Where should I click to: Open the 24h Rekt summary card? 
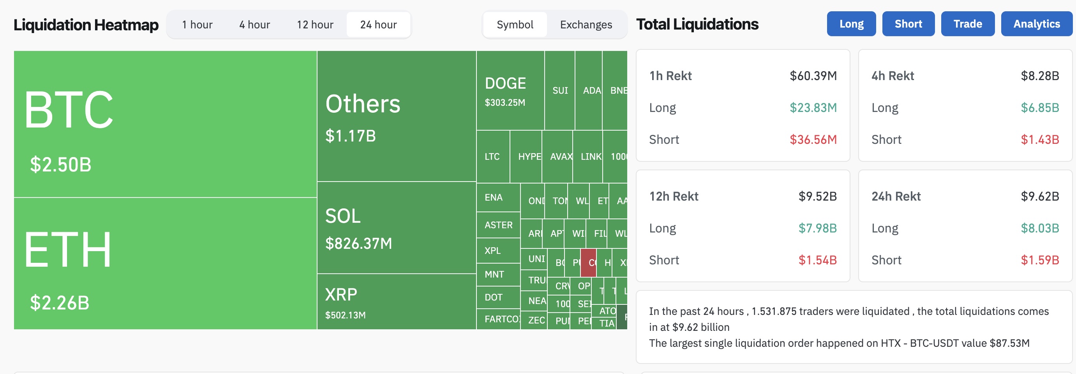(x=965, y=225)
